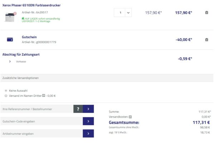
Task: Click info icon beside Versand im Namen Dritter
Action: 44,95
